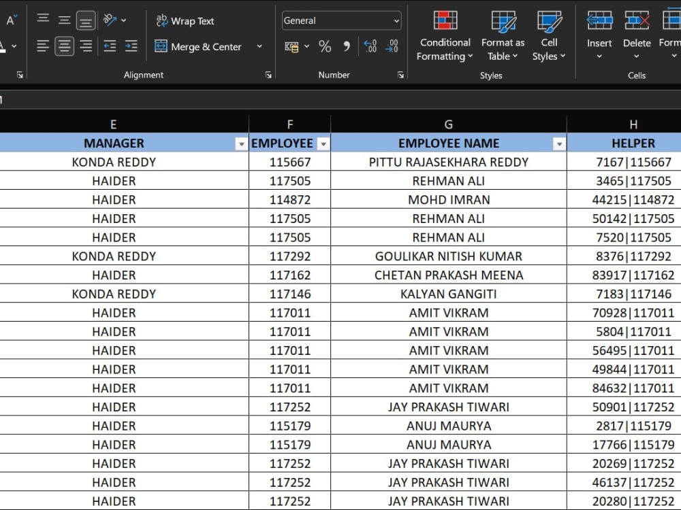Viewport: 681px width, 510px height.
Task: Select employee number 115667
Action: [x=289, y=162]
